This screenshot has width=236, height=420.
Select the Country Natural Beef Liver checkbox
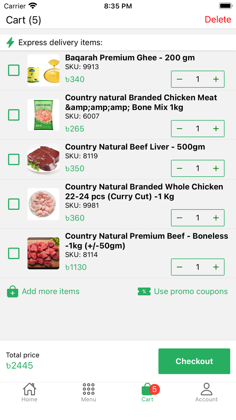[13, 159]
